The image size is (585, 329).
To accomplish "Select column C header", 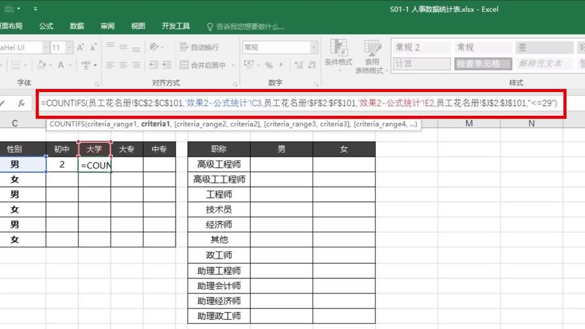I will (x=14, y=124).
